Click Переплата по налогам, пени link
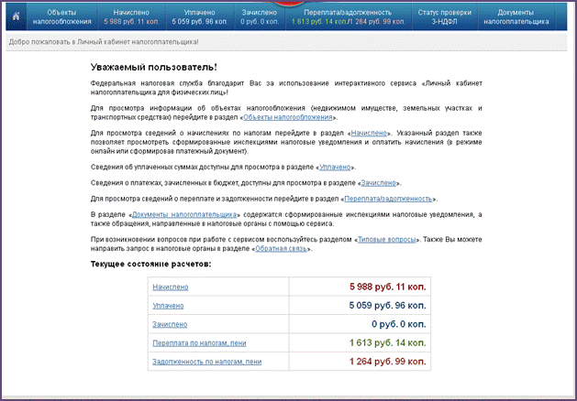Viewport: 577px width, 401px height. [199, 343]
